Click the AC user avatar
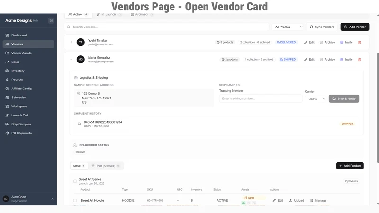This screenshot has width=379, height=213. (x=6, y=199)
